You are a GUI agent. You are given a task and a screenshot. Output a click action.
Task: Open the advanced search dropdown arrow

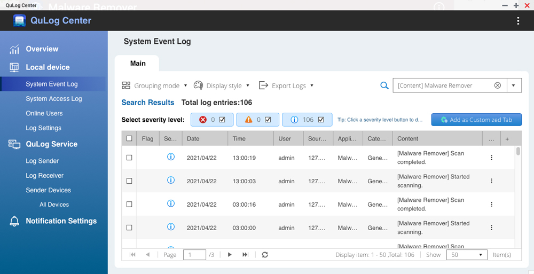point(514,85)
